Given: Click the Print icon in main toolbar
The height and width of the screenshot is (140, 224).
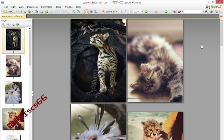Looking at the screenshot, I should [x=24, y=12].
